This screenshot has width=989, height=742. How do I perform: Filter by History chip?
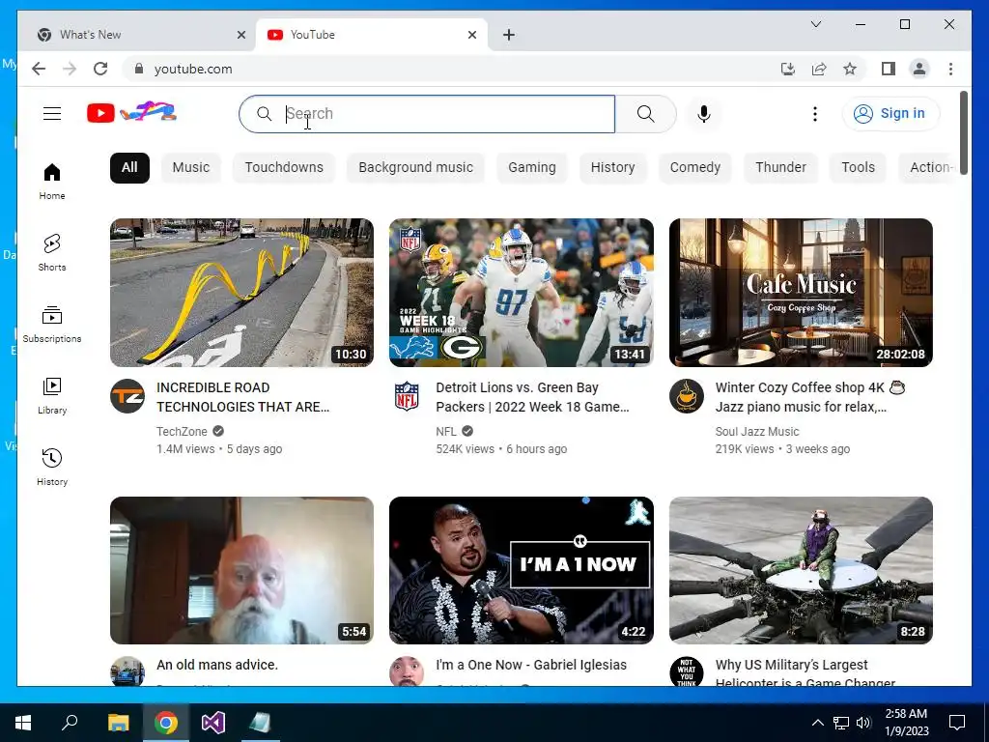pos(612,168)
